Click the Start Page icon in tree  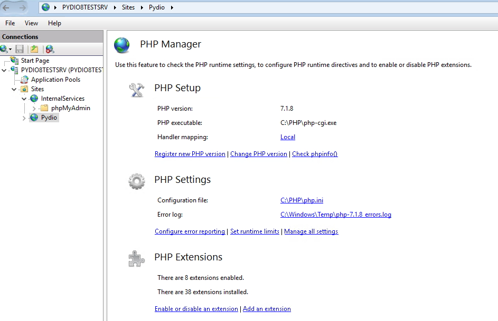(14, 60)
